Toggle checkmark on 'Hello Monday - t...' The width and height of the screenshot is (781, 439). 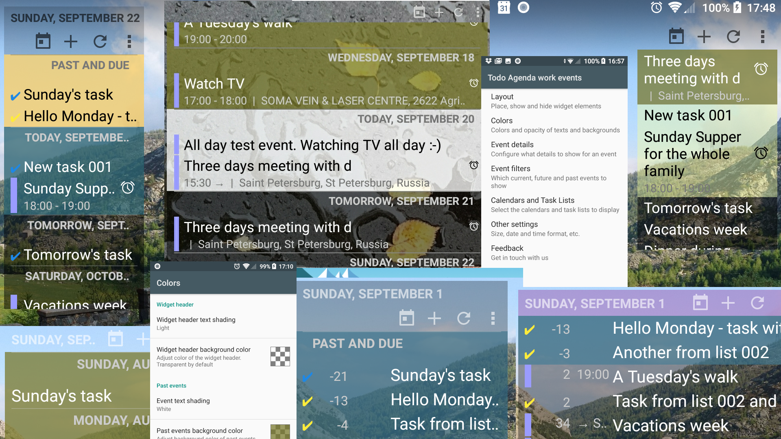[15, 116]
